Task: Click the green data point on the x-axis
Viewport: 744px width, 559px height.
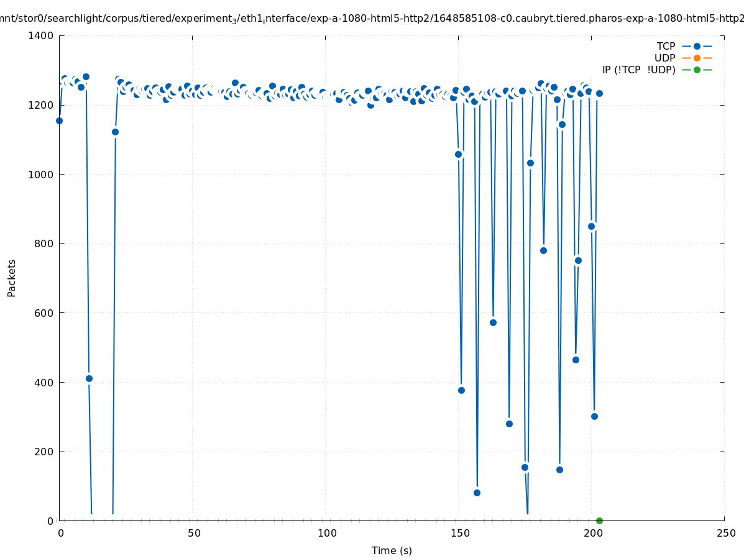Action: (599, 520)
